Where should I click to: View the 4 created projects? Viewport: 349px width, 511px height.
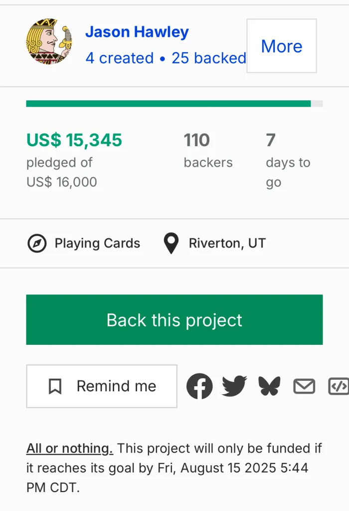point(119,58)
